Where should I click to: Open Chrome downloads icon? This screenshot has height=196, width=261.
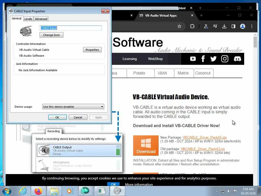click(224, 26)
